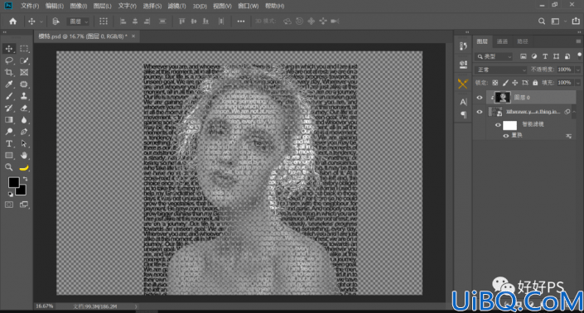The image size is (584, 313).
Task: Select the Pen tool
Action: click(x=24, y=132)
